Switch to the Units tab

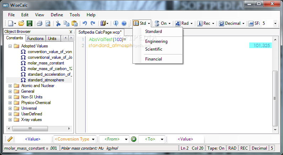click(x=52, y=39)
